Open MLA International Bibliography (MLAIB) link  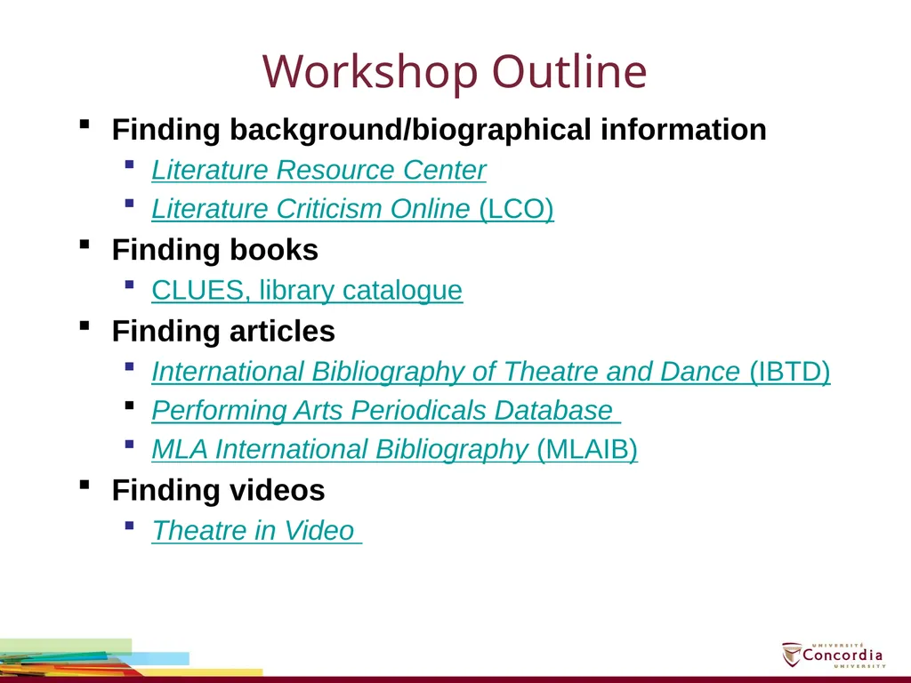(x=394, y=449)
